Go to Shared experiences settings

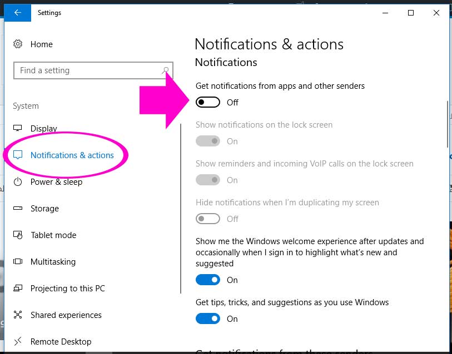(x=66, y=315)
